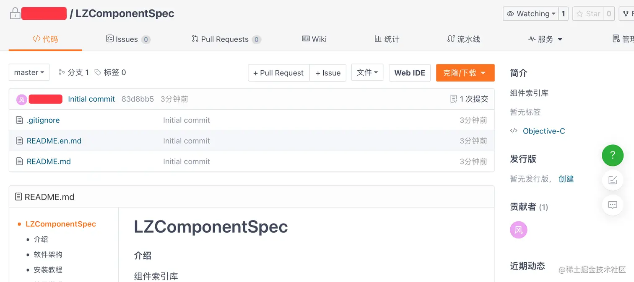The width and height of the screenshot is (634, 282).
Task: Launch the Web IDE button
Action: coord(409,73)
